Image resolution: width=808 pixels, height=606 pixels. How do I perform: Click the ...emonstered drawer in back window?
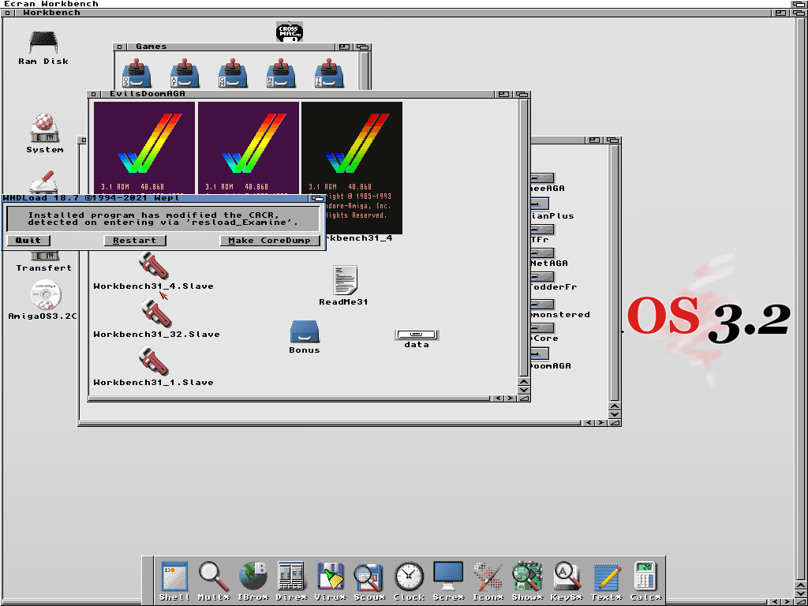(x=542, y=304)
